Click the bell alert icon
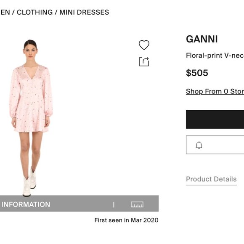Image resolution: width=244 pixels, height=244 pixels. click(199, 145)
